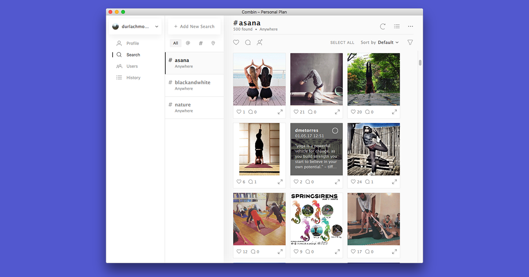Image resolution: width=529 pixels, height=277 pixels.
Task: Like the post with 1 like
Action: [239, 112]
